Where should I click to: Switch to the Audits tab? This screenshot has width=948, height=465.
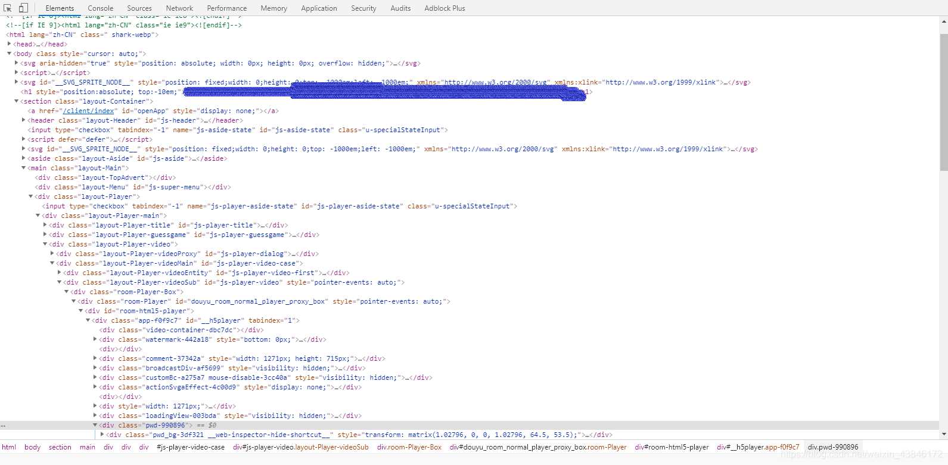pos(400,8)
